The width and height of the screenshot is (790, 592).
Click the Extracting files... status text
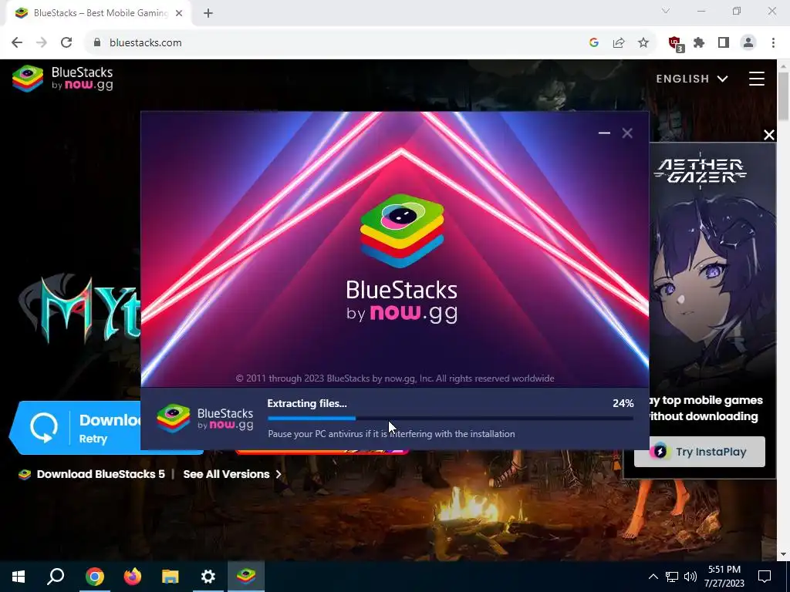point(307,403)
